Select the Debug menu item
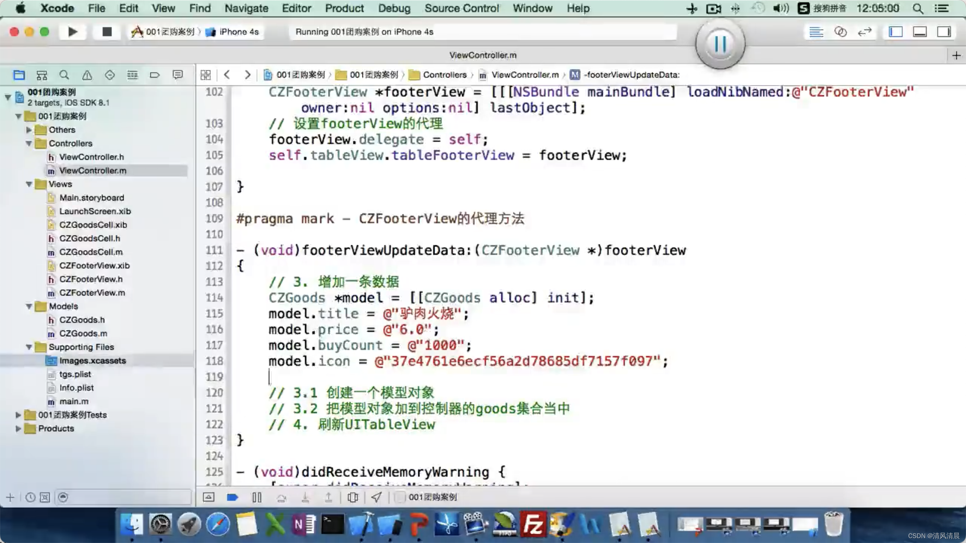 (x=394, y=9)
